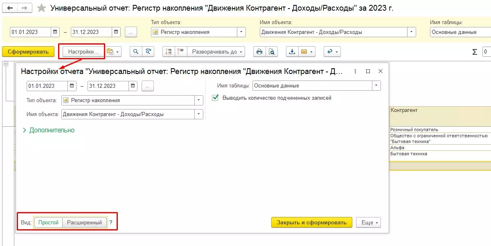Click the find next icon in toolbar
The height and width of the screenshot is (246, 491).
click(148, 51)
